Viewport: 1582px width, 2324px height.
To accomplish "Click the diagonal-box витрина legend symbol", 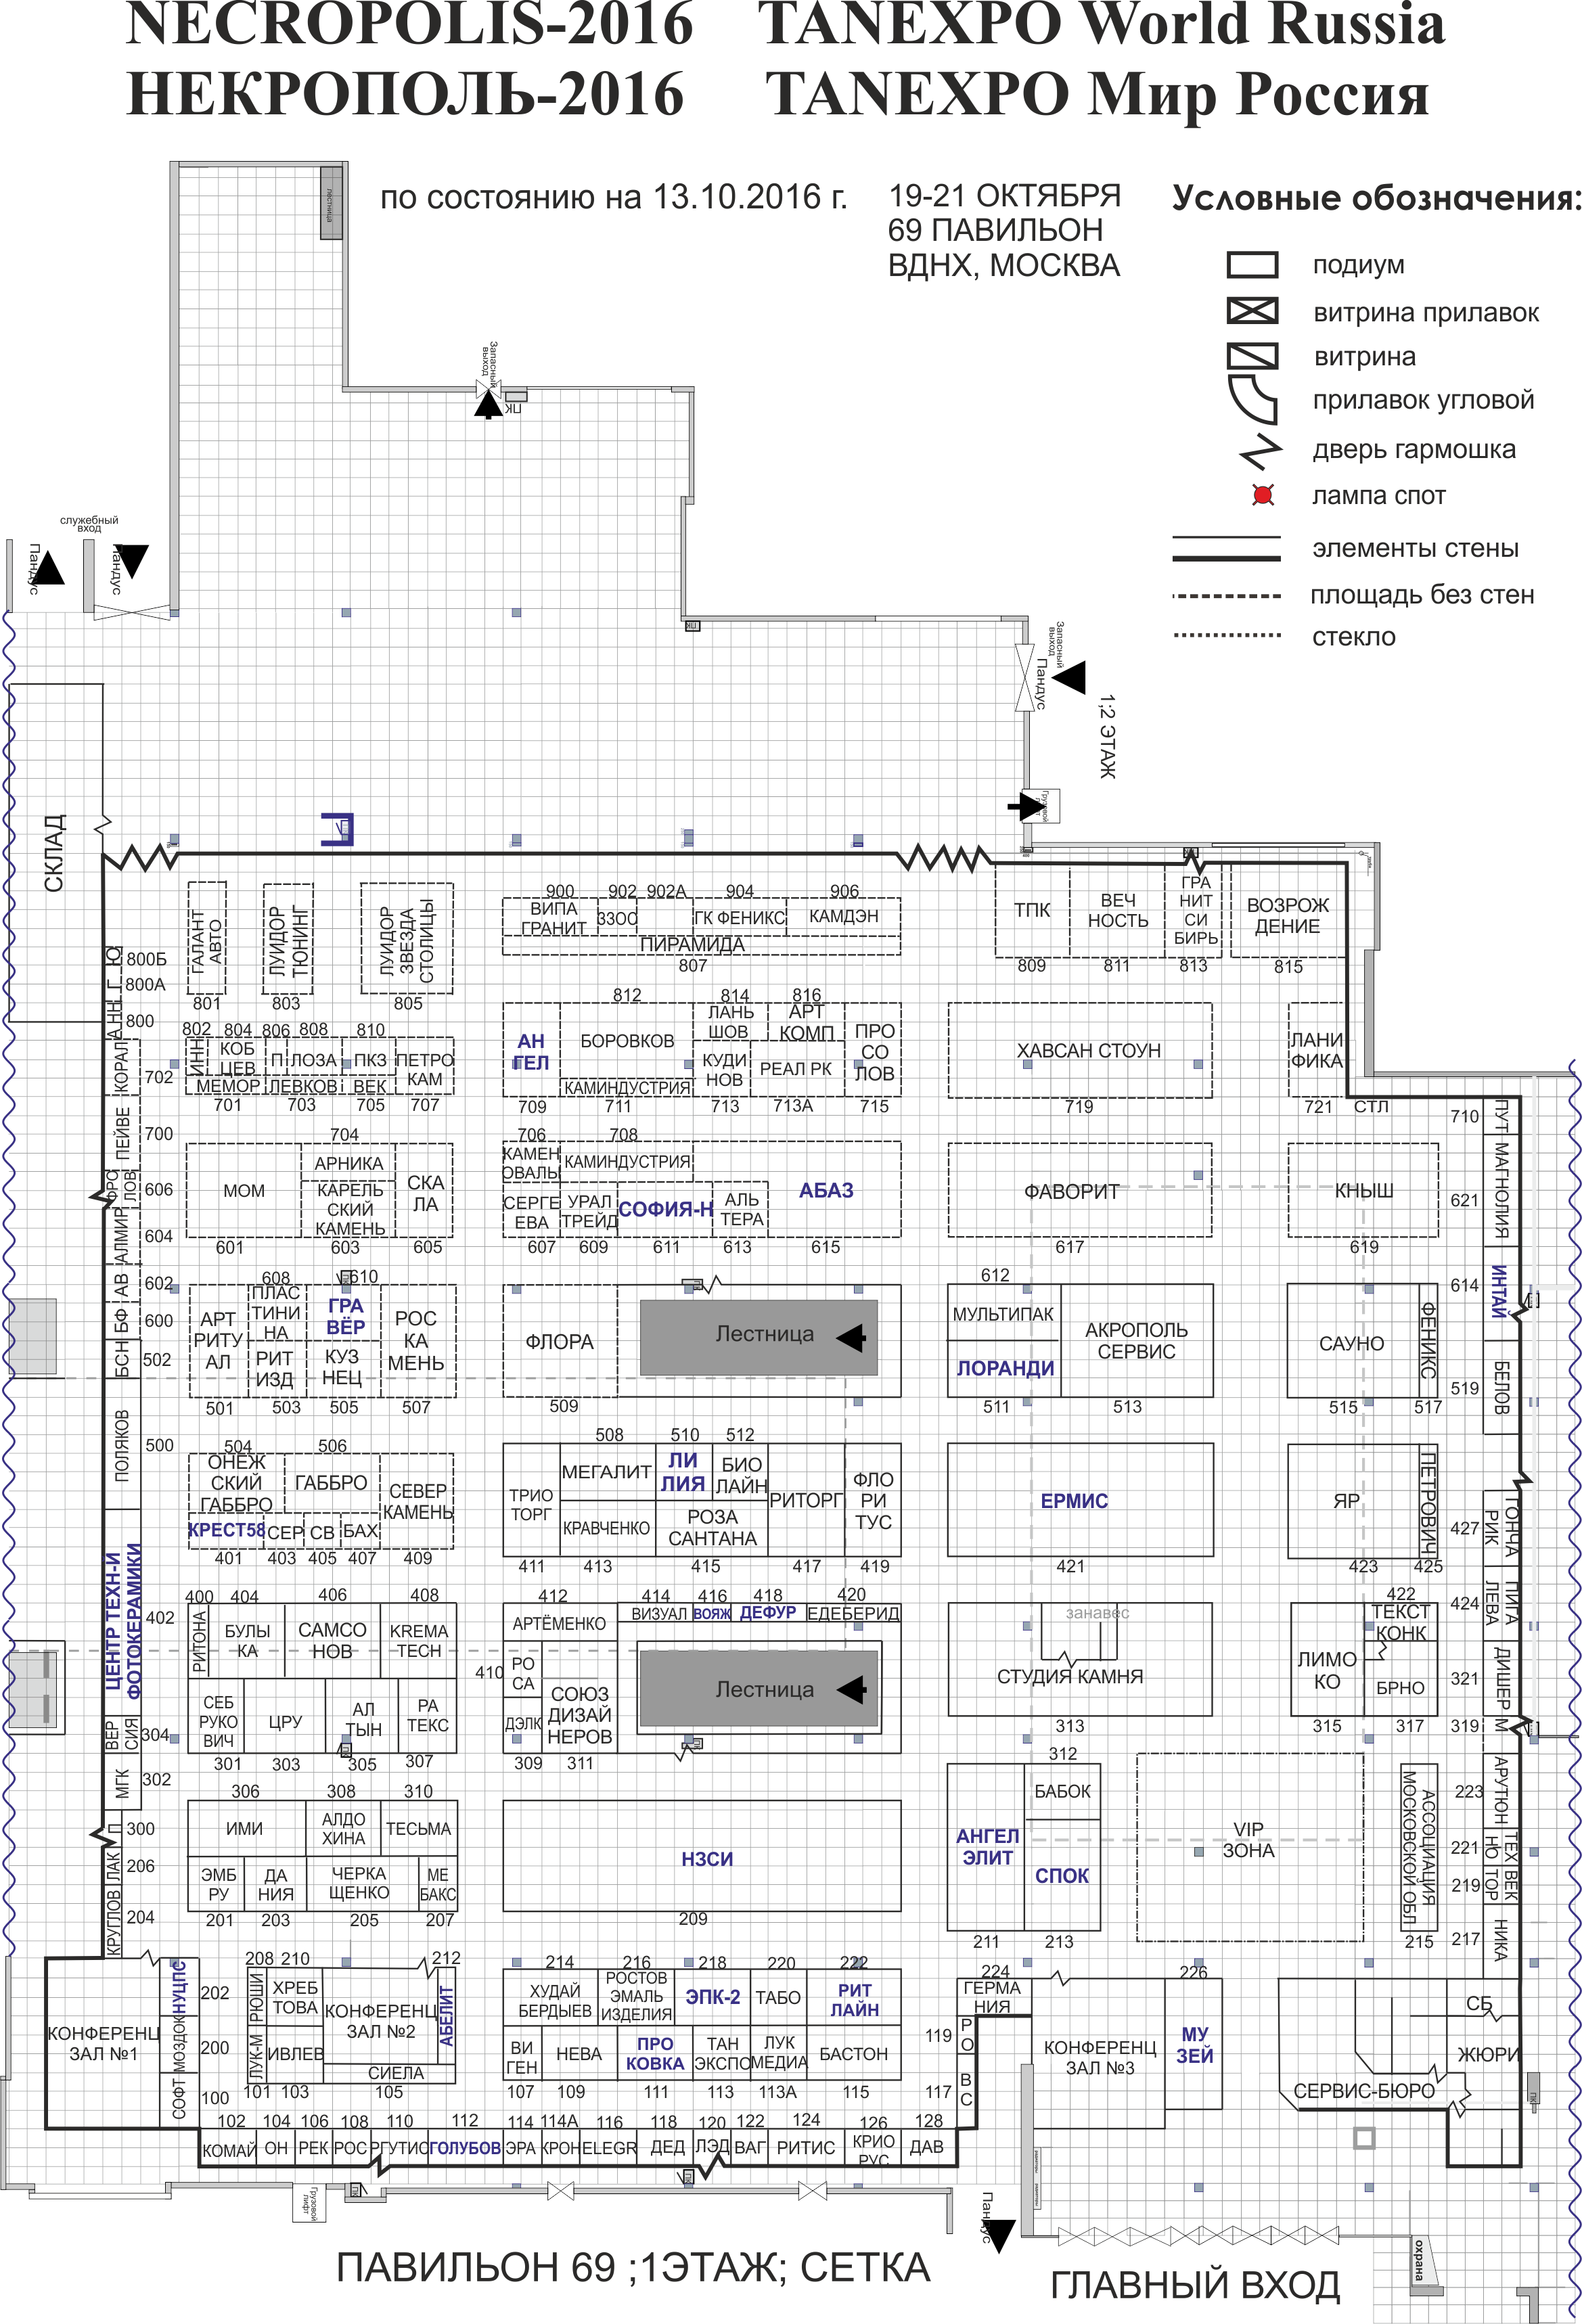I will [x=1252, y=356].
